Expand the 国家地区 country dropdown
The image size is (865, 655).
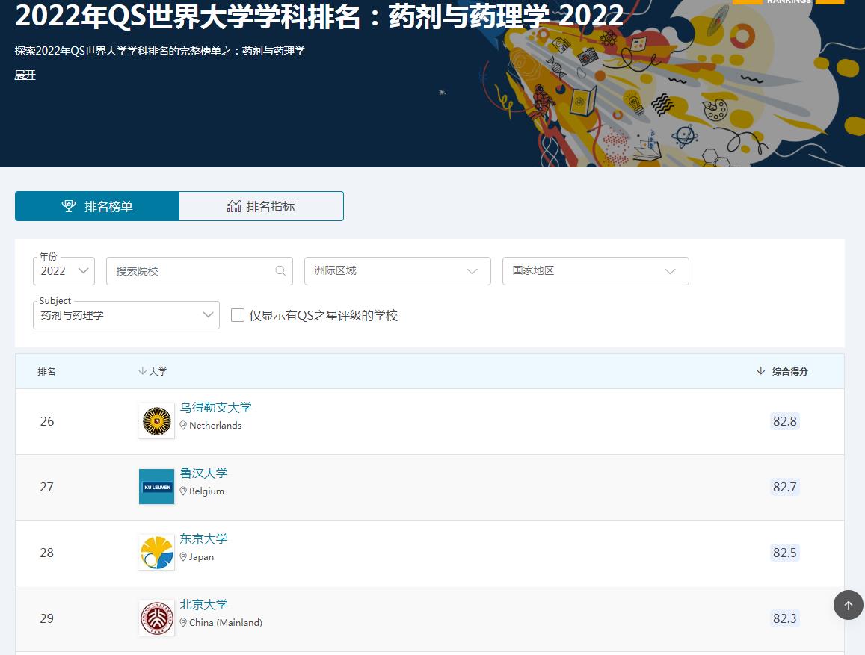(x=595, y=271)
